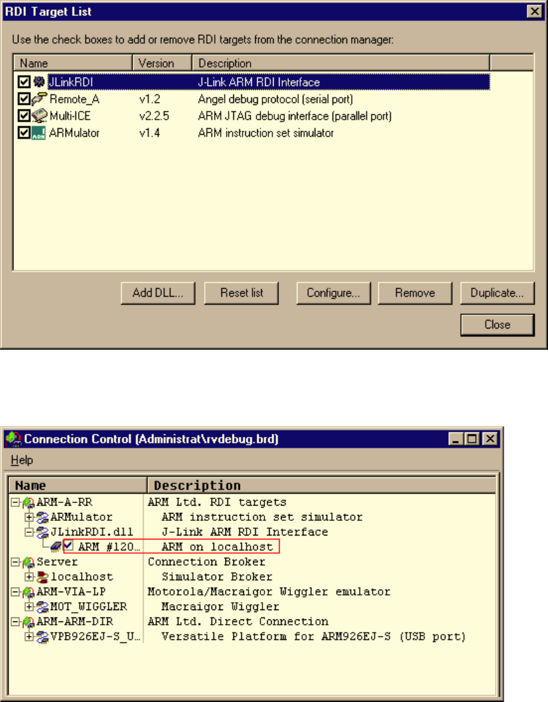The height and width of the screenshot is (702, 548).
Task: Uncheck the Multi-ICE target checkbox
Action: 24,116
